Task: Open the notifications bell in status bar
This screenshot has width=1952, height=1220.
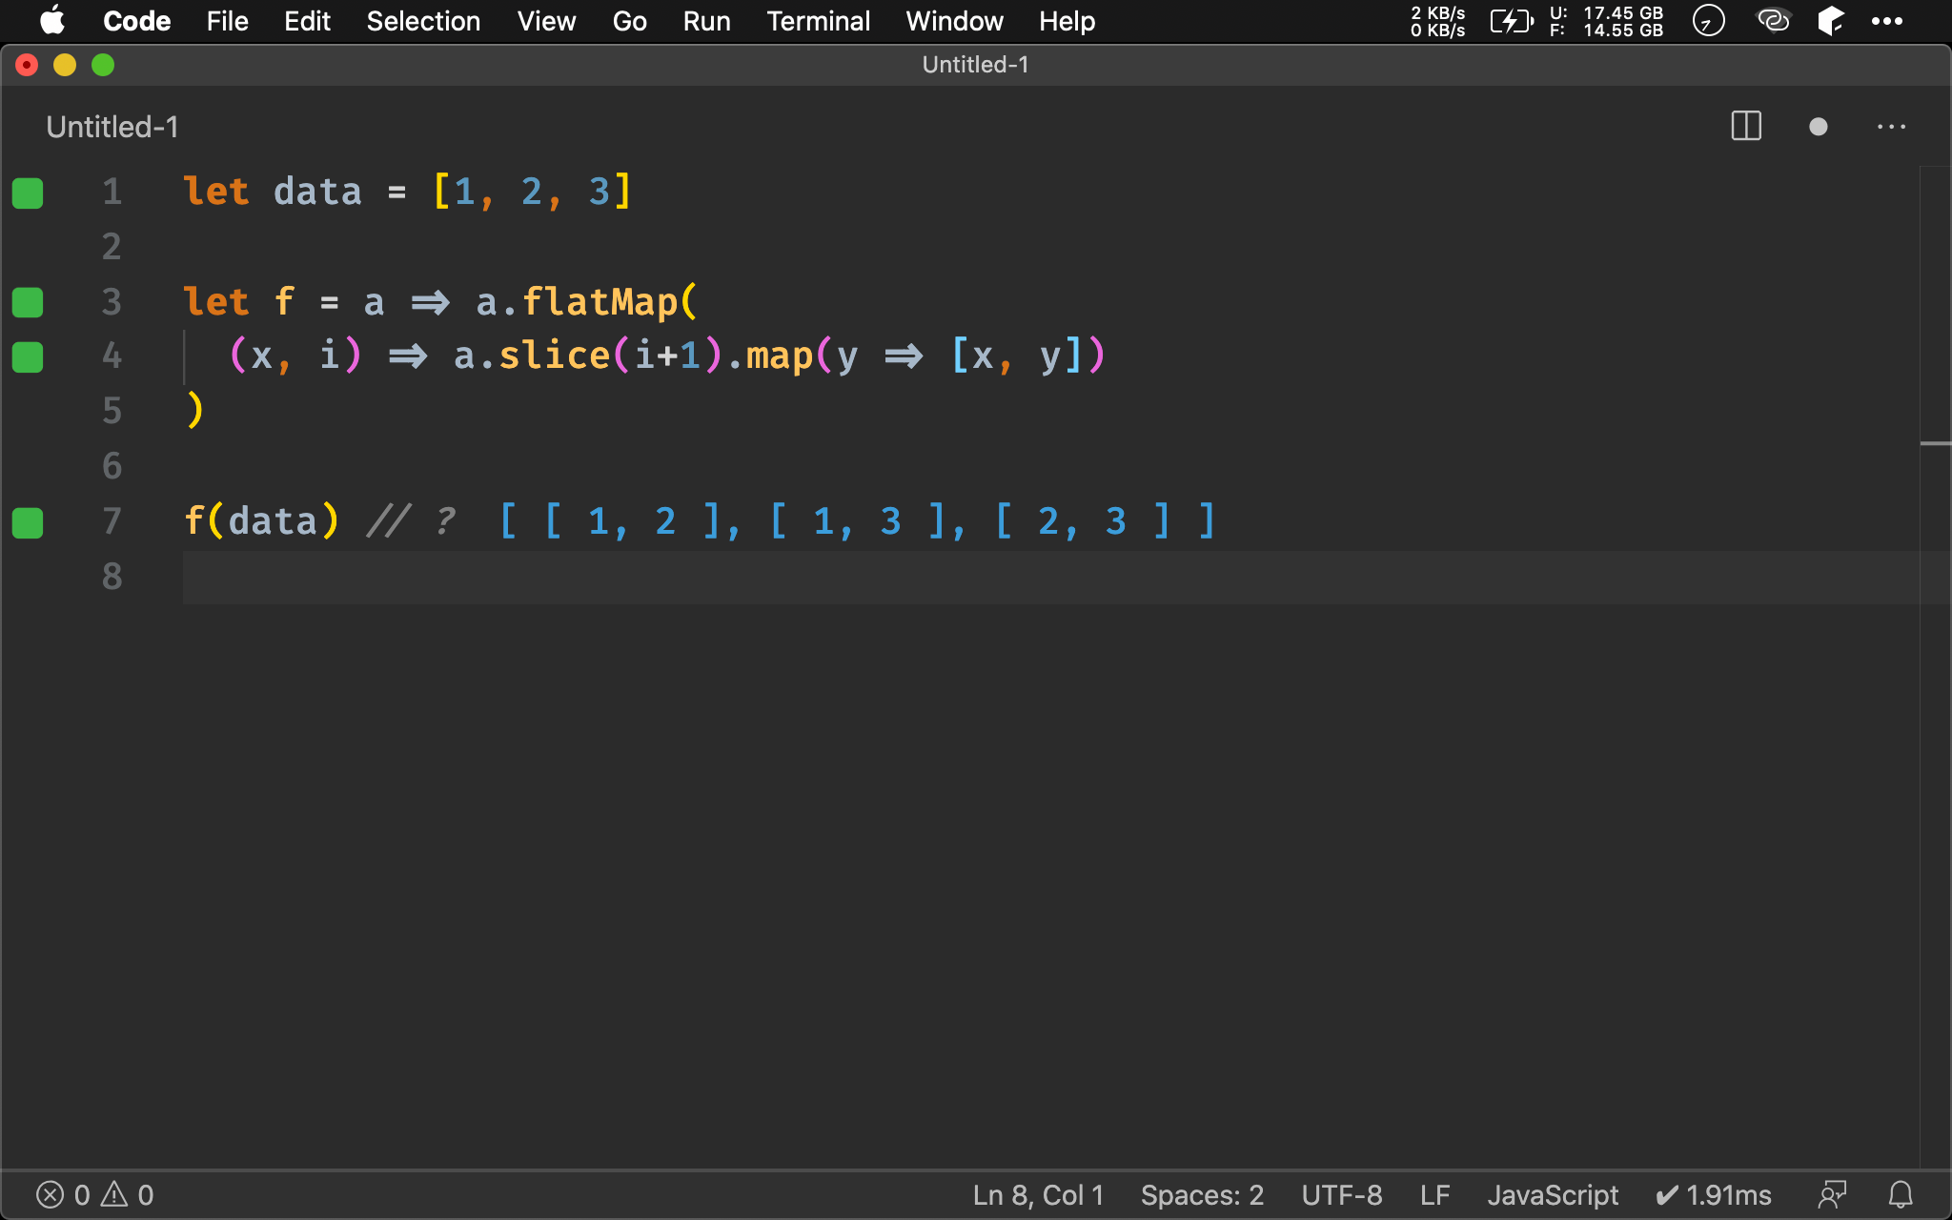Action: (1901, 1194)
